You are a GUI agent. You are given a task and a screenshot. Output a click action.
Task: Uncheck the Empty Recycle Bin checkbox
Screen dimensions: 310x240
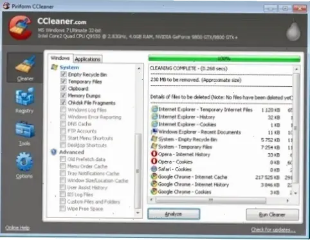coord(63,74)
